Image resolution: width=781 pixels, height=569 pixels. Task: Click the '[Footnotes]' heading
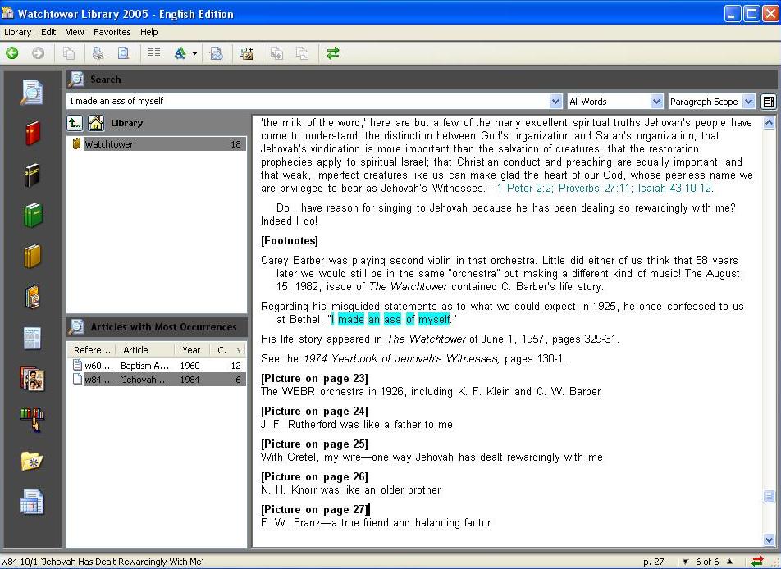click(x=290, y=241)
